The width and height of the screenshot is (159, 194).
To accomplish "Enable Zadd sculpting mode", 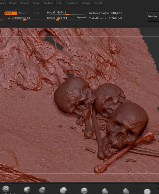I will click(x=11, y=13).
